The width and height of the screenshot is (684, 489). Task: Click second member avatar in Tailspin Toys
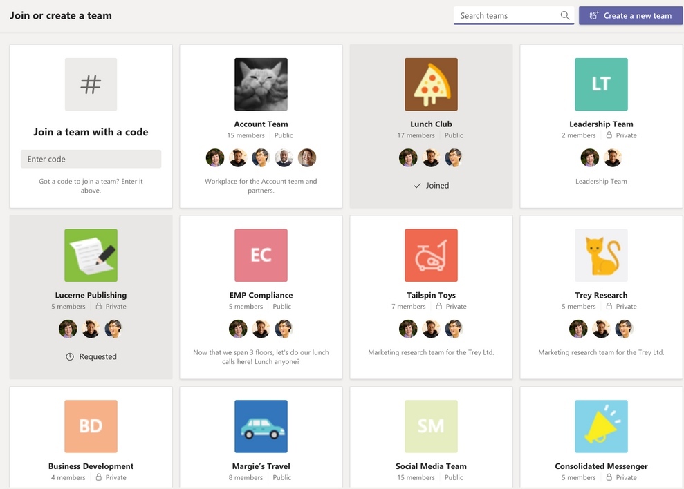[431, 329]
